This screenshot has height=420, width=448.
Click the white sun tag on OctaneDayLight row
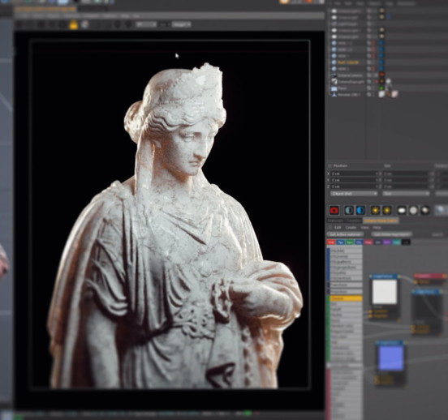[x=388, y=82]
